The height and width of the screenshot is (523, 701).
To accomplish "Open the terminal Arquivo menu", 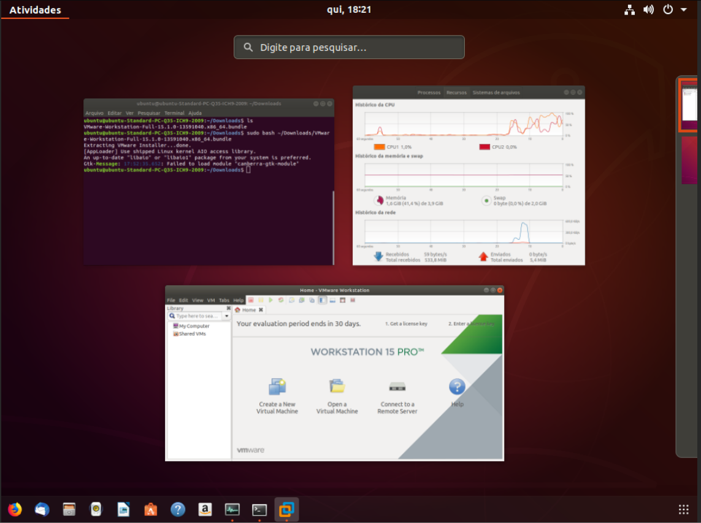I will (94, 113).
